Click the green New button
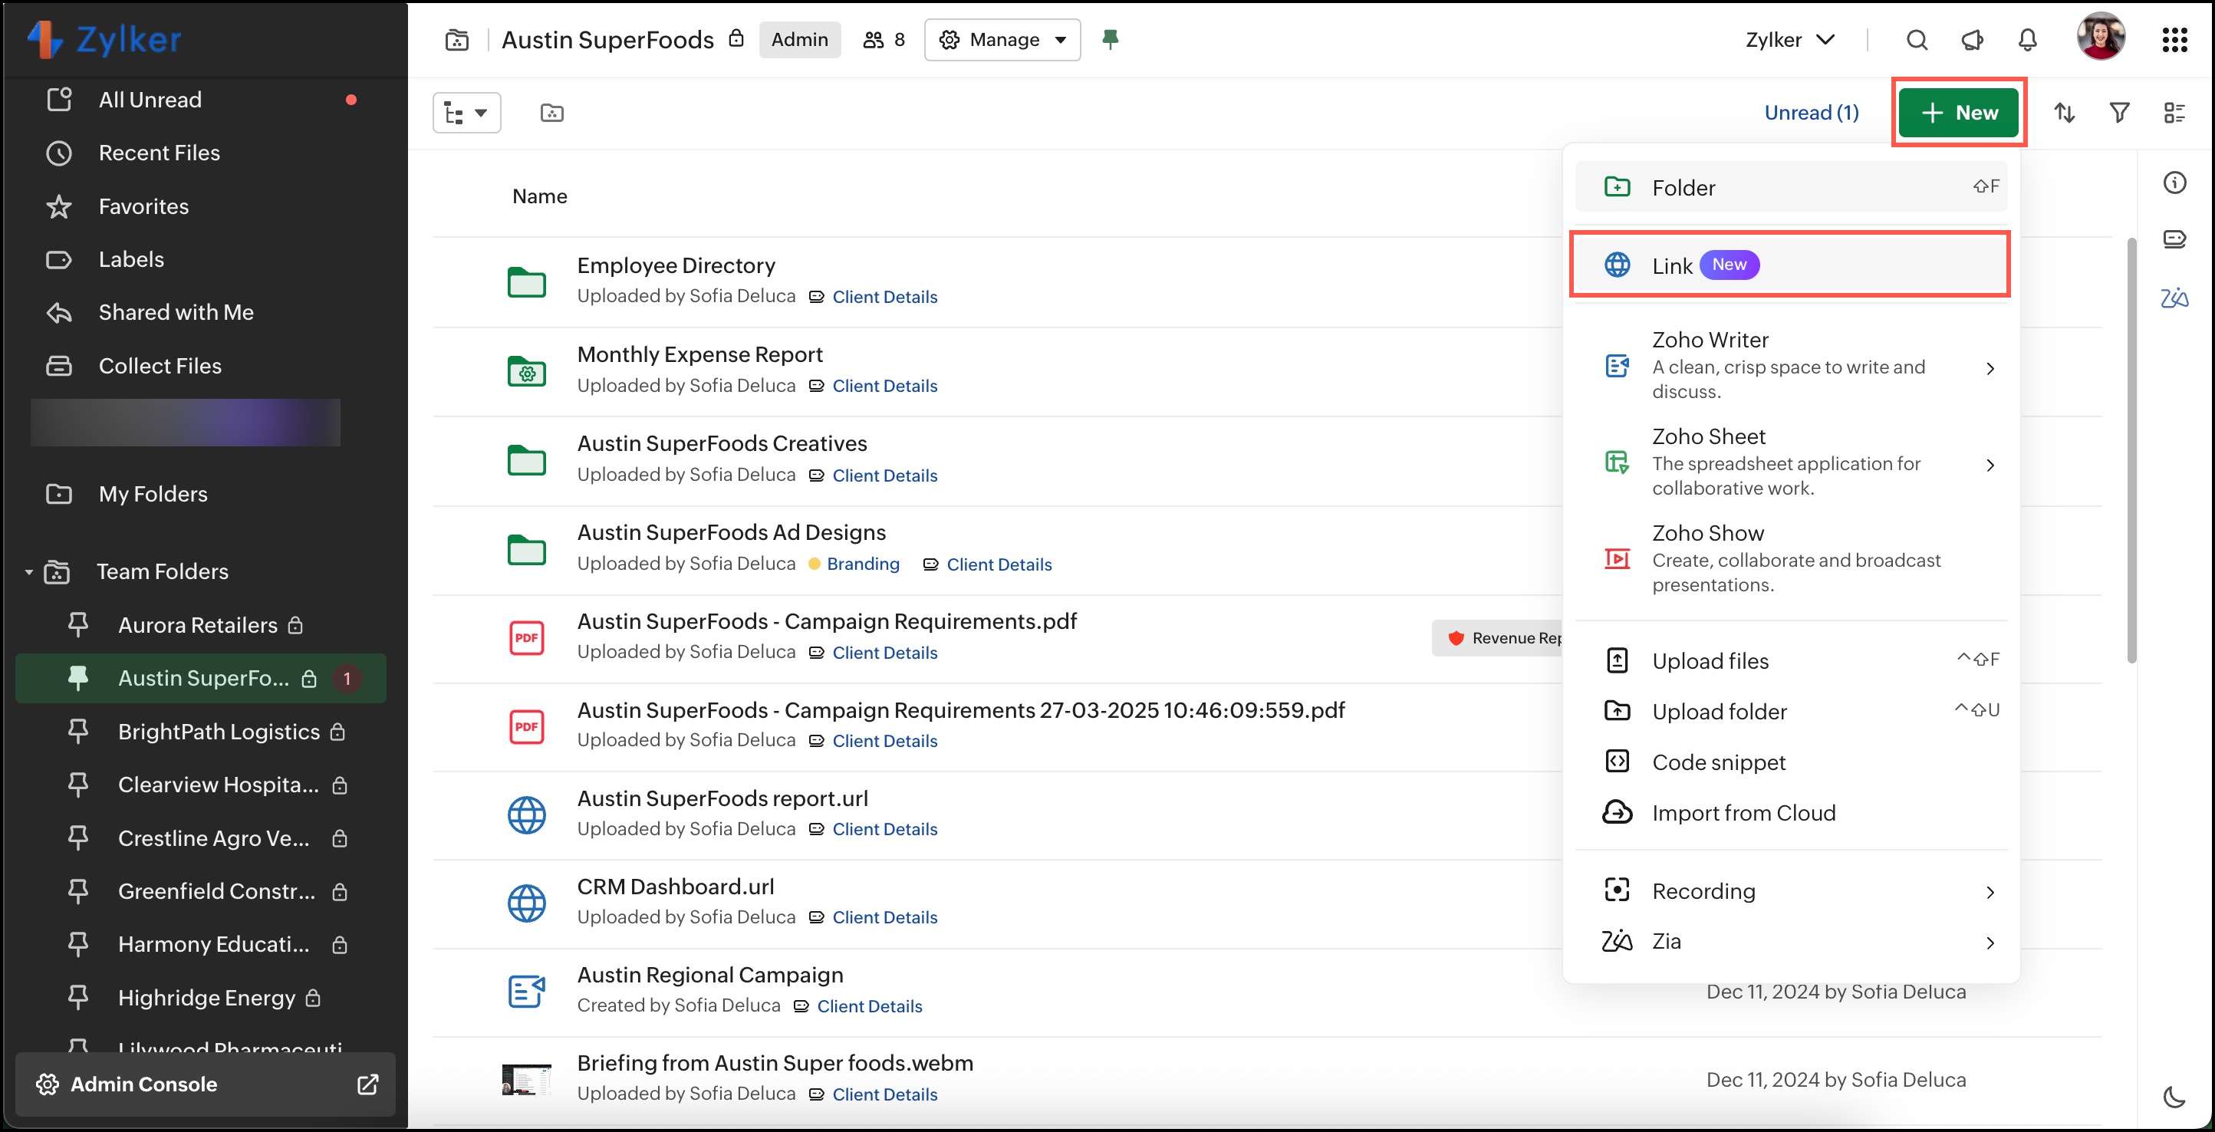Viewport: 2215px width, 1132px height. coord(1958,113)
